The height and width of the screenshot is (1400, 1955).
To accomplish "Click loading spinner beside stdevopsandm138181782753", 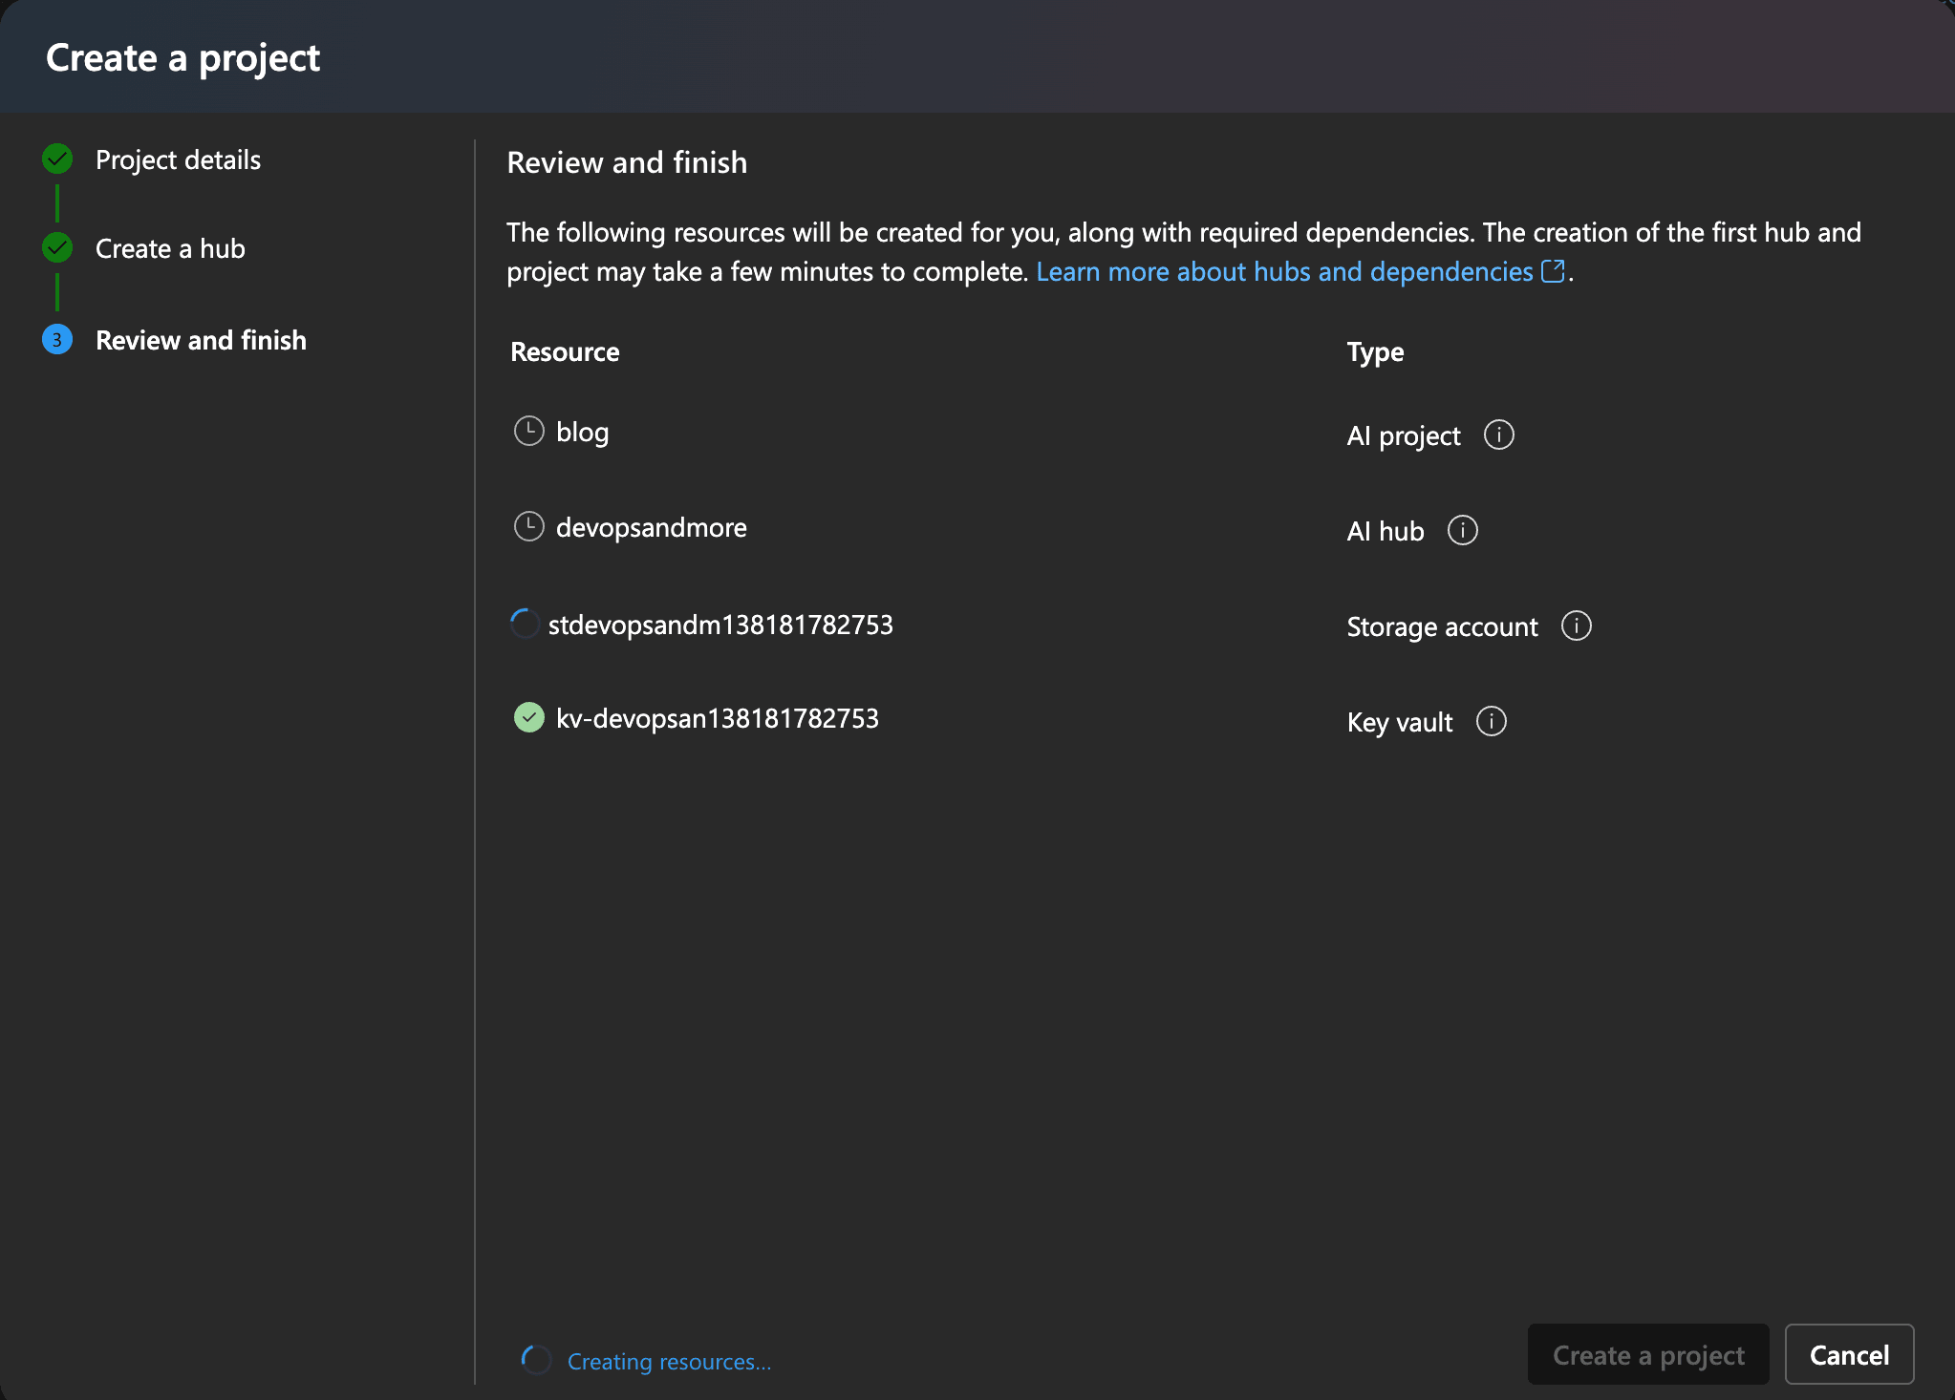I will [x=525, y=625].
